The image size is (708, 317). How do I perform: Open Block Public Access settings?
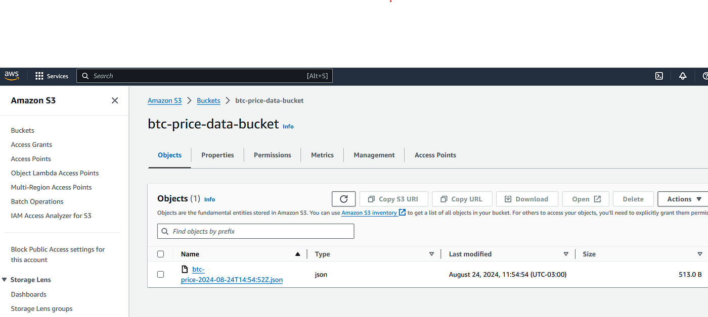click(x=58, y=254)
